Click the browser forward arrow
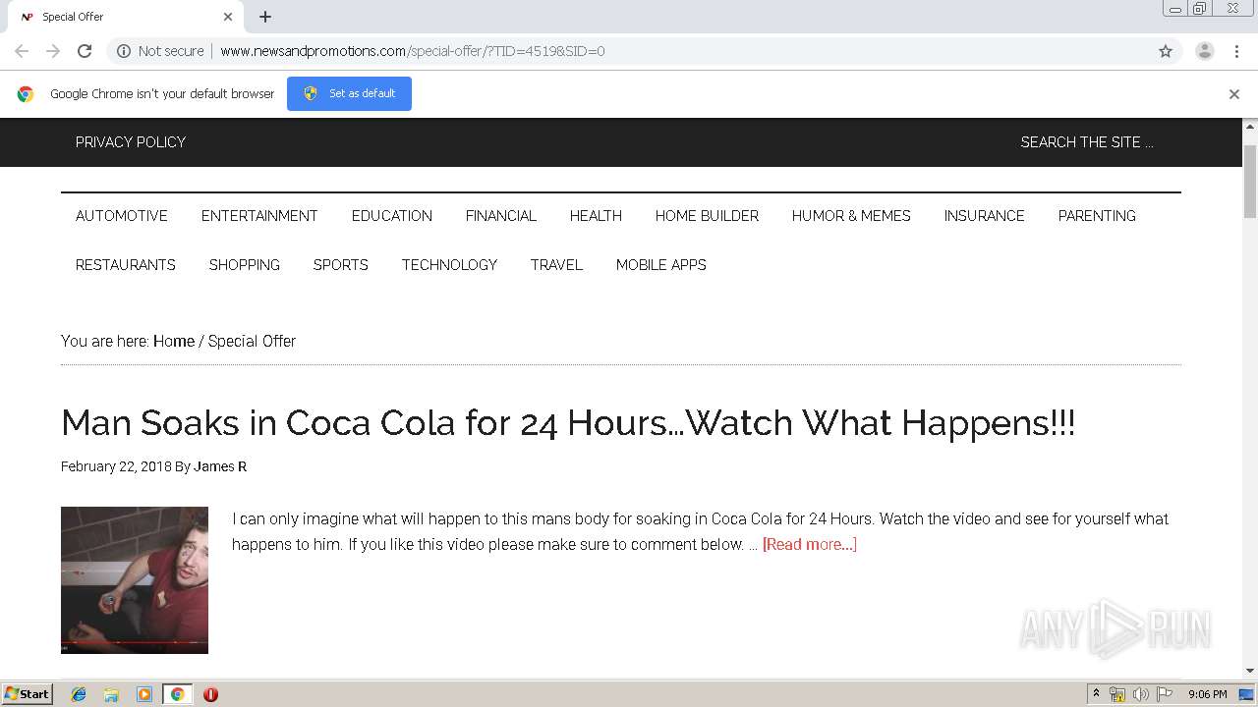This screenshot has height=707, width=1258. (53, 51)
